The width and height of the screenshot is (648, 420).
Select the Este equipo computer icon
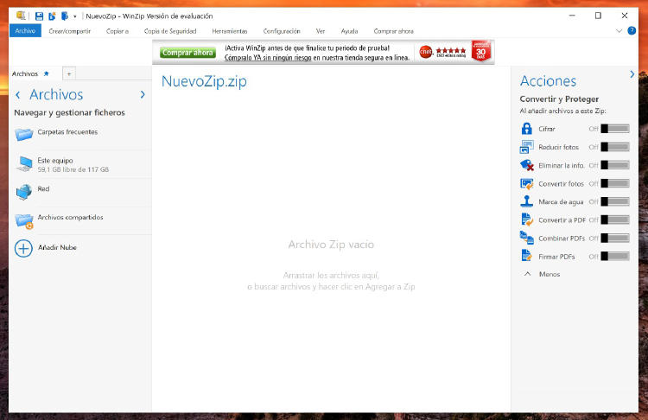click(23, 164)
